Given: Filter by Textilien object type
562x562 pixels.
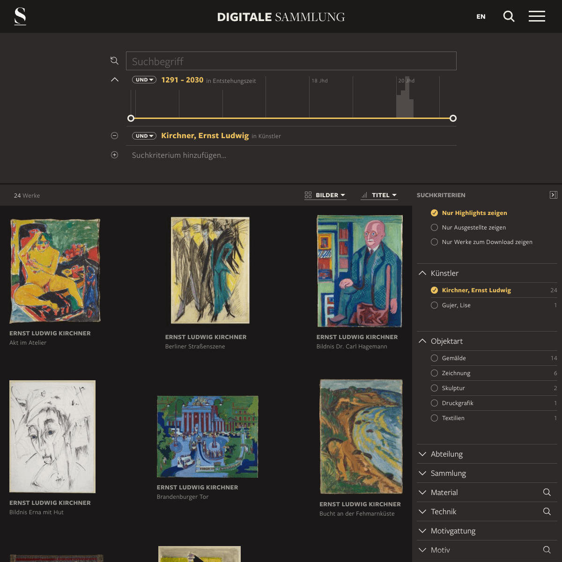Looking at the screenshot, I should pos(494,418).
